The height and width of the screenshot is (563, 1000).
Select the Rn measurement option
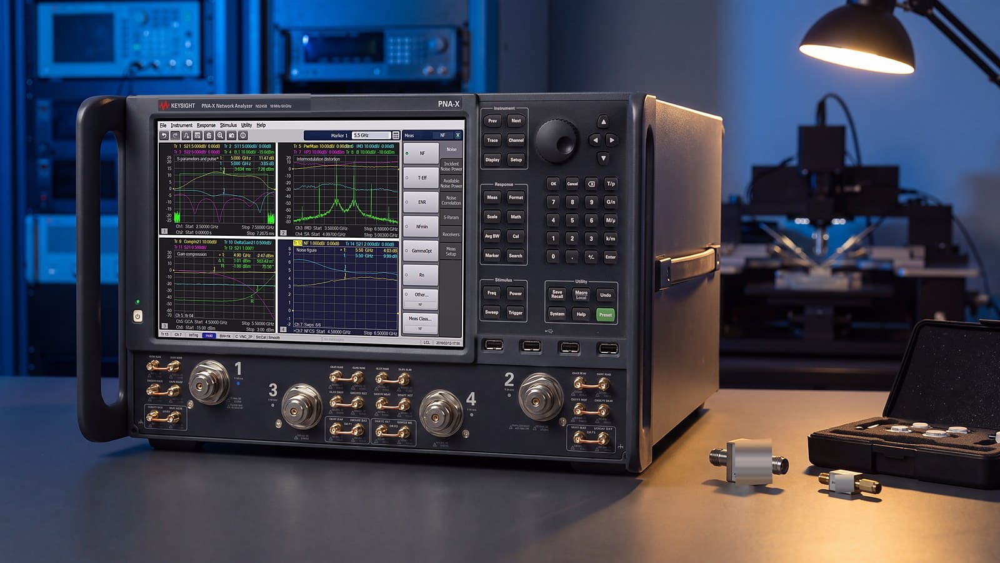click(420, 275)
